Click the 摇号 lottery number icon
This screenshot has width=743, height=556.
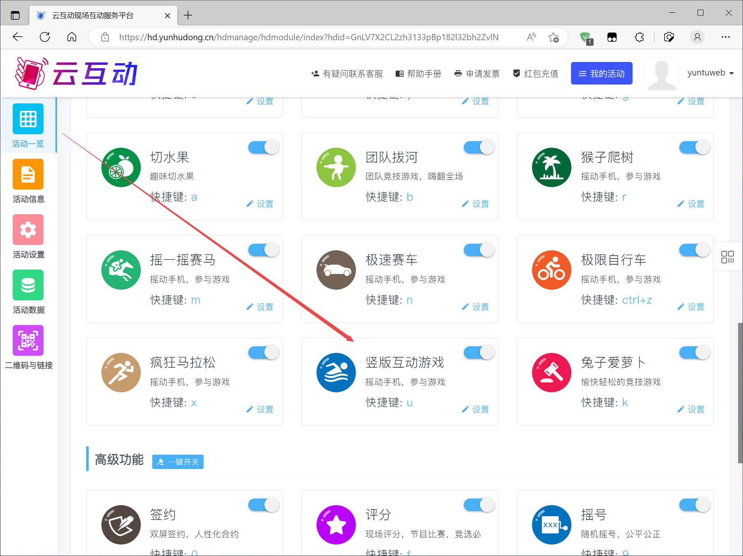(x=552, y=525)
